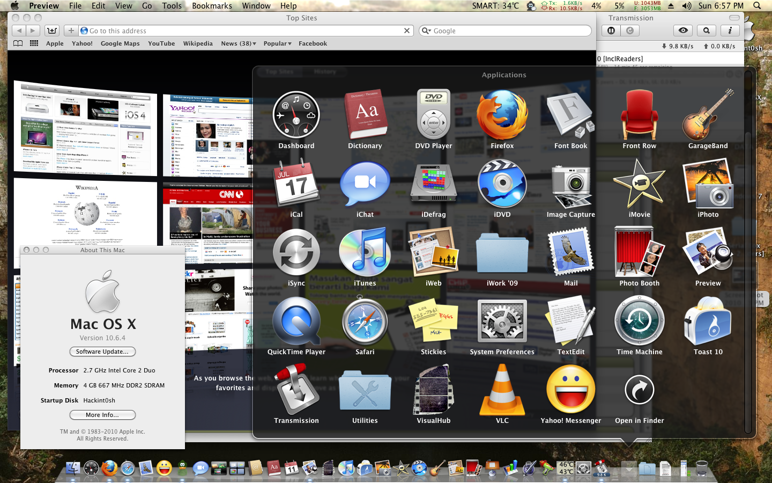
Task: Show Top Sites grid button in bookmarks bar
Action: click(34, 43)
